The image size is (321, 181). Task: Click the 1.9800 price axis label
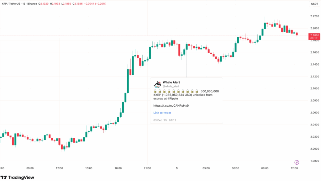314,161
